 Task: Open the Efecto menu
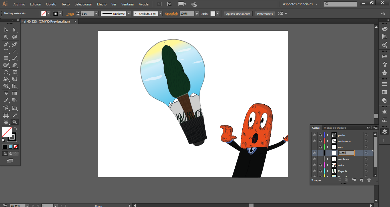pos(102,4)
